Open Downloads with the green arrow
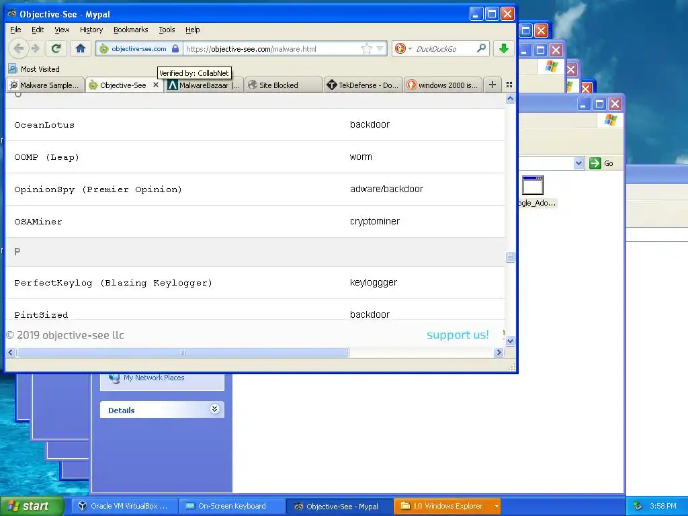Viewport: 688px width, 516px height. (x=504, y=48)
